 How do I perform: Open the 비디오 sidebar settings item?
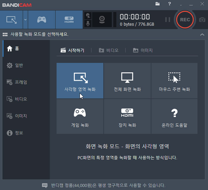pyautogui.click(x=26, y=99)
